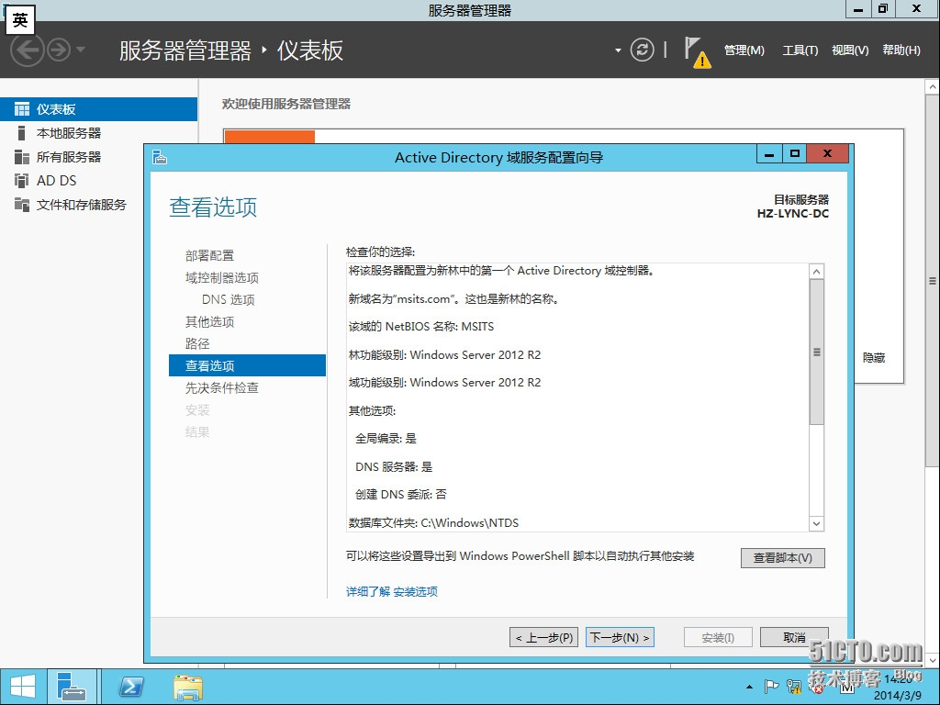
Task: Click the 所有服务器 sidebar icon
Action: point(22,157)
